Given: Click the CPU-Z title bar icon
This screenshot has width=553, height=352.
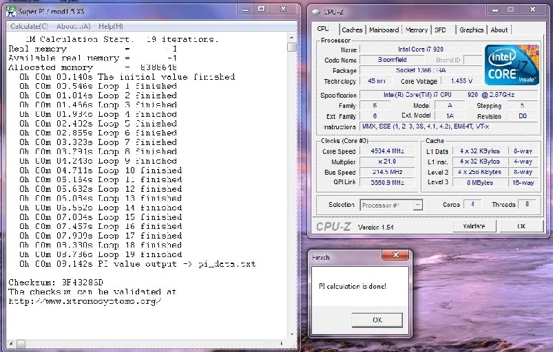Looking at the screenshot, I should click(x=315, y=12).
